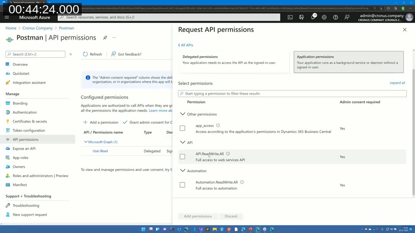Open File Explorer folder icon in taskbar
Image resolution: width=415 pixels, height=233 pixels.
(215, 229)
